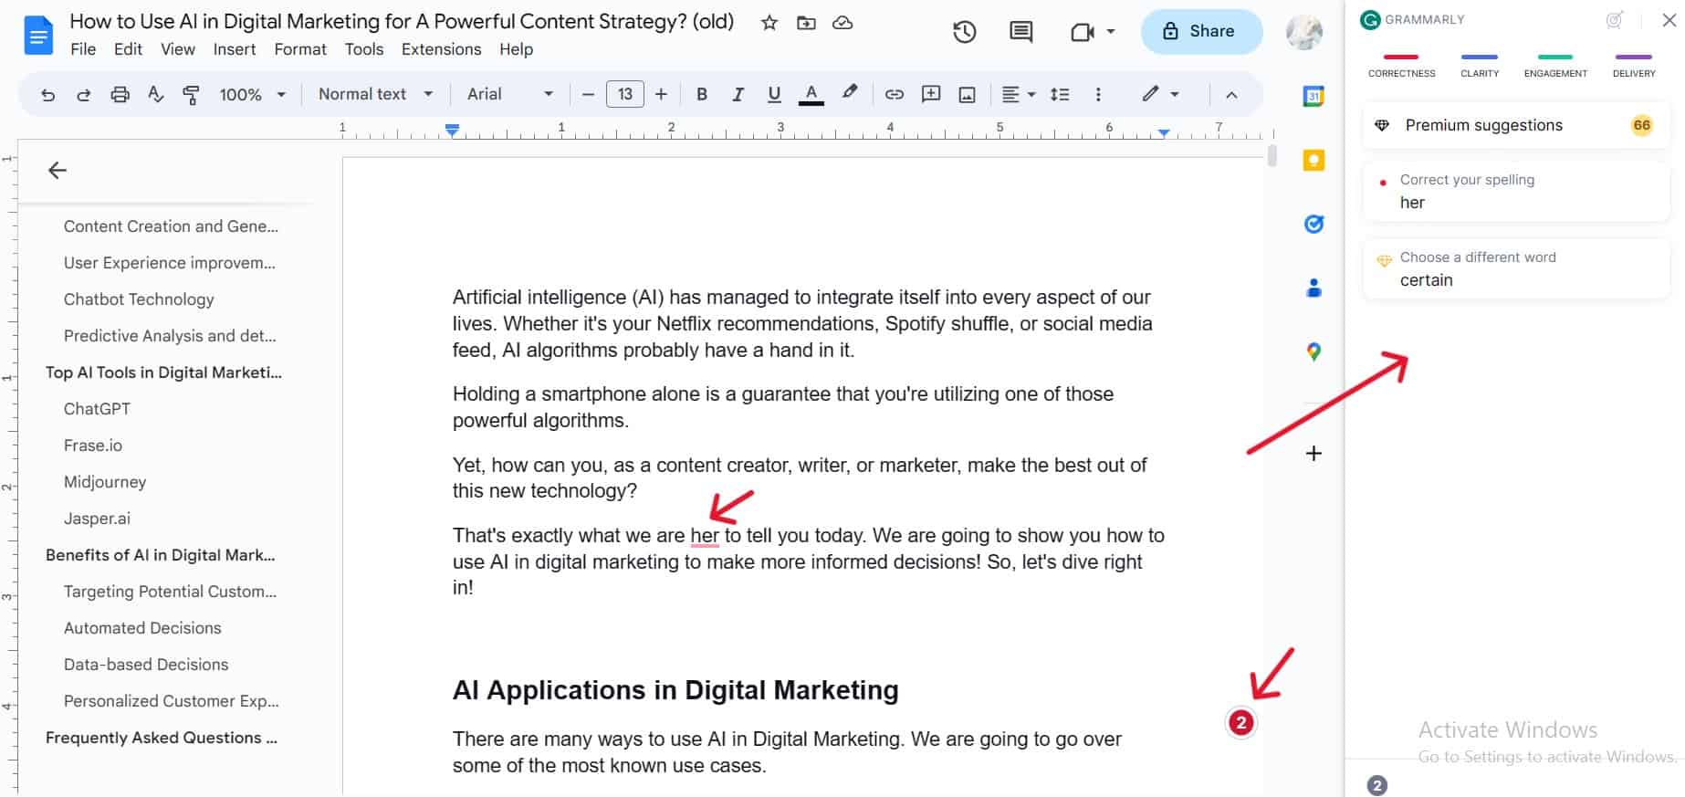Click the Move to folder icon
This screenshot has width=1685, height=797.
(806, 23)
